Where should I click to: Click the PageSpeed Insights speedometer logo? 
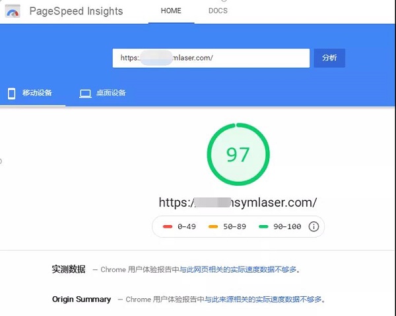coord(13,11)
